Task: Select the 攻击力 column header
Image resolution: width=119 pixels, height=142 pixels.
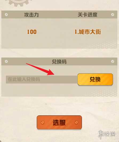Action: click(31, 15)
